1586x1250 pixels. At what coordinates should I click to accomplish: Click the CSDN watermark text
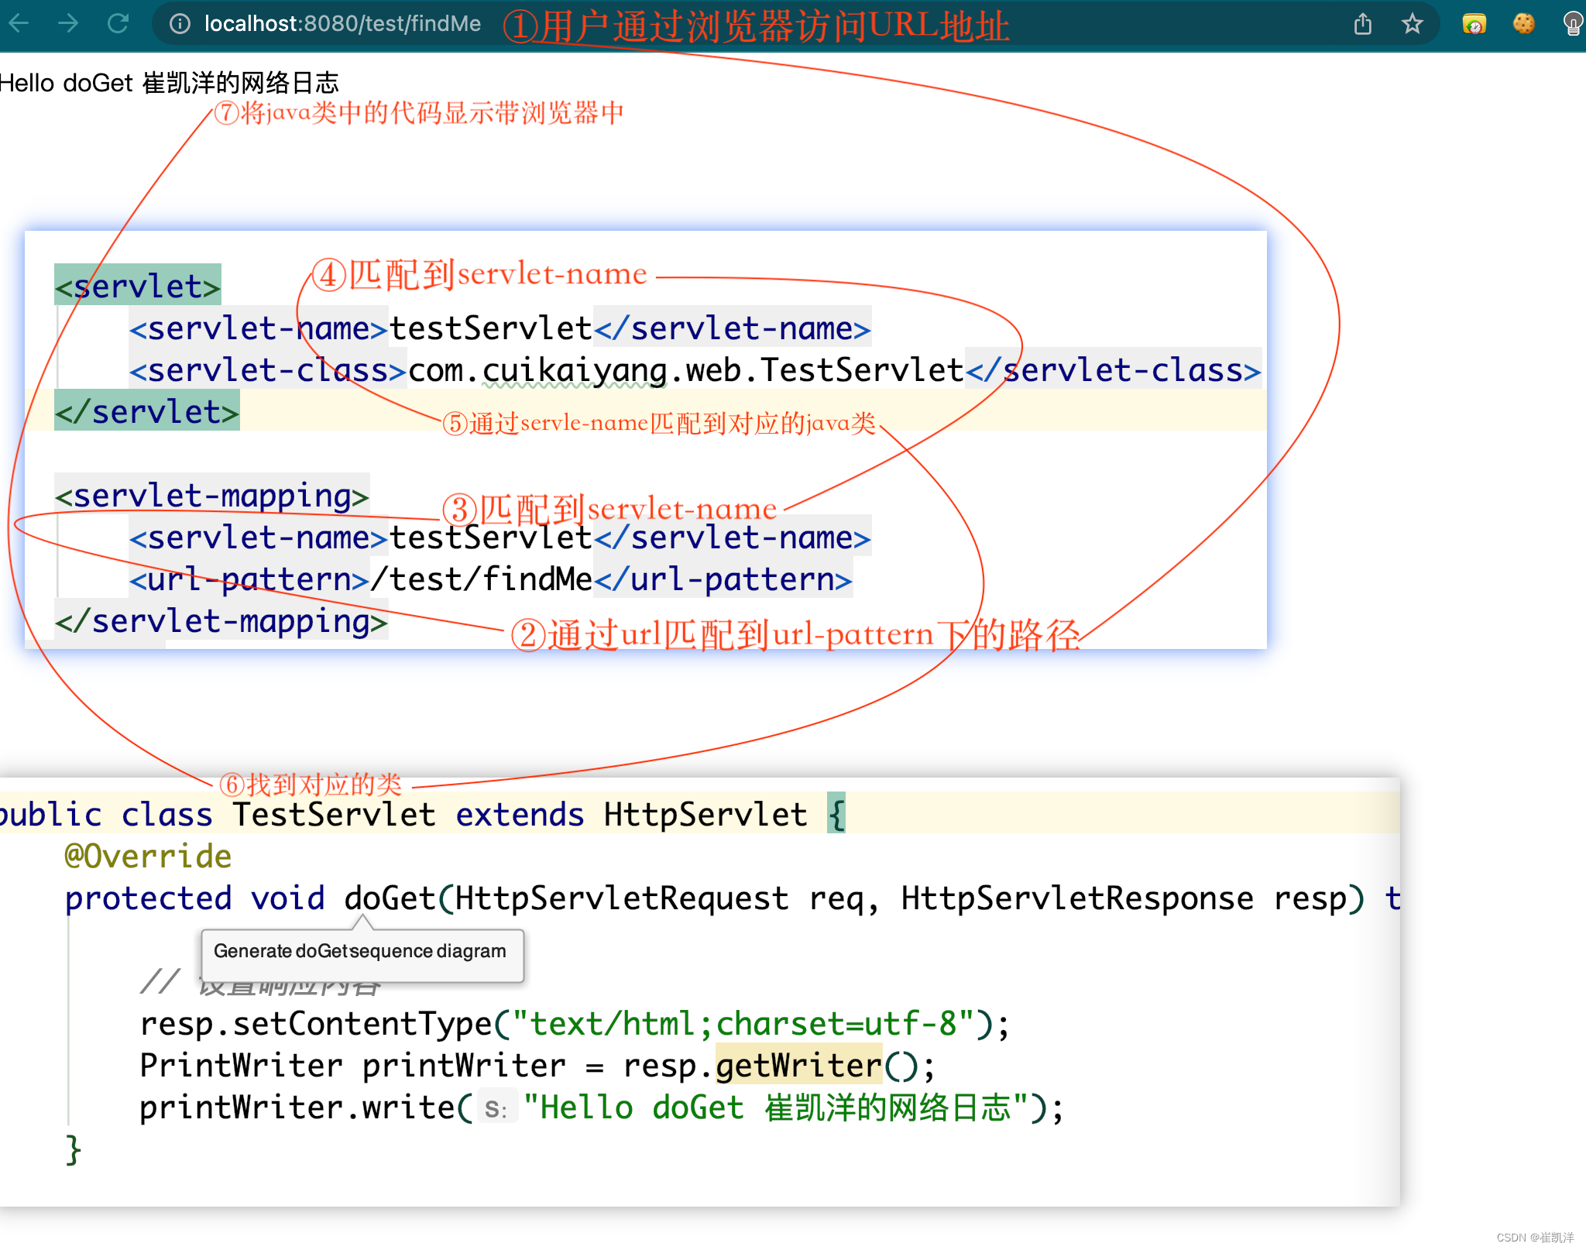1534,1238
